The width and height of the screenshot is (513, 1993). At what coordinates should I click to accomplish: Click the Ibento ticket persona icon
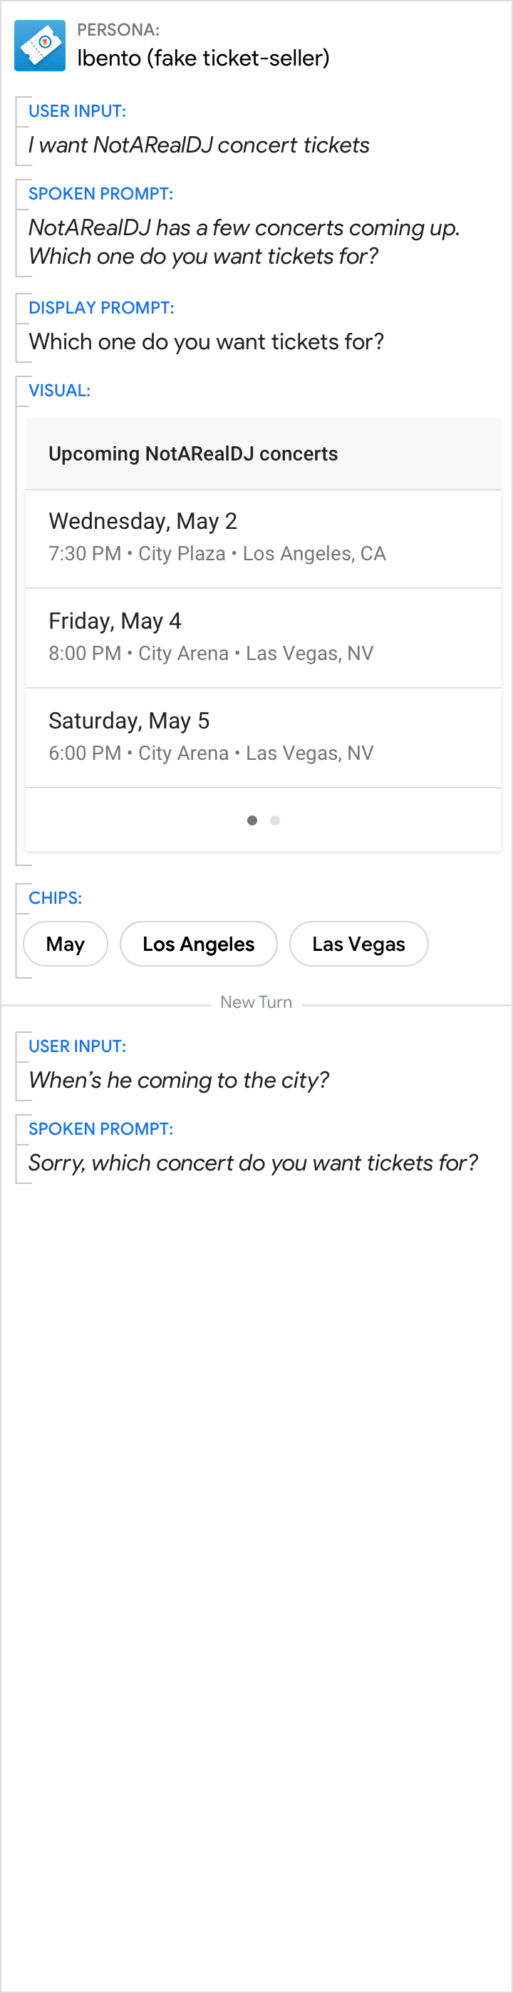39,46
